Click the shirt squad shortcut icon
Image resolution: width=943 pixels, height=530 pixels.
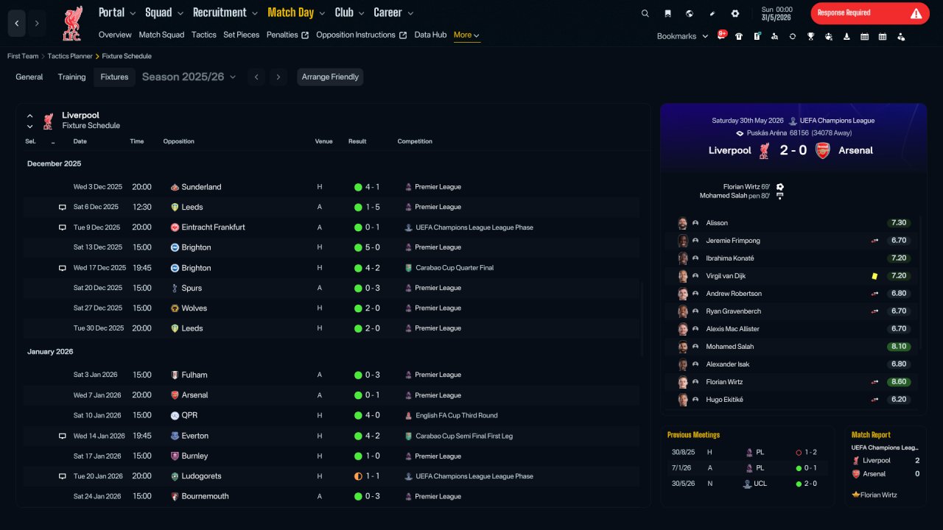coord(739,36)
